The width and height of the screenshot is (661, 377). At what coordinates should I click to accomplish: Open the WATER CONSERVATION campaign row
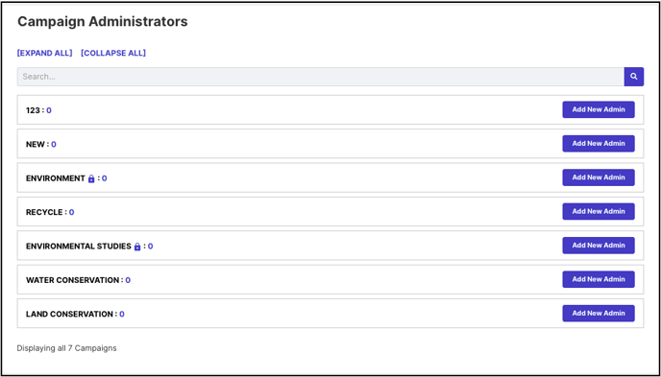pos(330,280)
